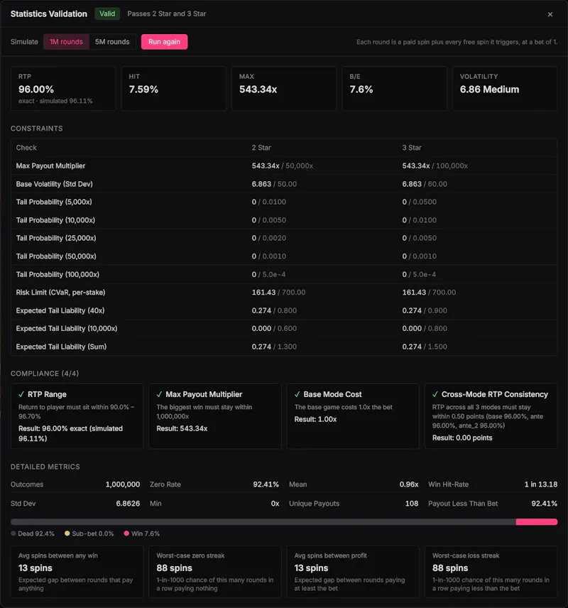568x608 pixels.
Task: Select the 5M rounds simulation option
Action: 112,42
